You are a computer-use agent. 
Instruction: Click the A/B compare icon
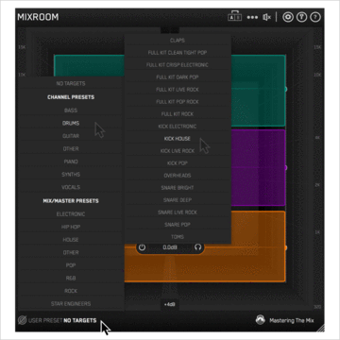(234, 17)
